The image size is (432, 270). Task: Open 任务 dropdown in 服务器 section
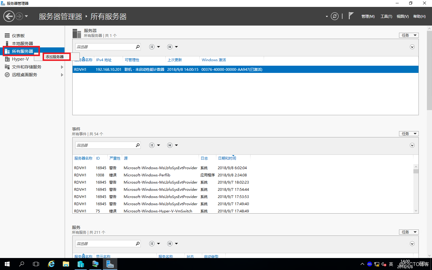tap(409, 35)
